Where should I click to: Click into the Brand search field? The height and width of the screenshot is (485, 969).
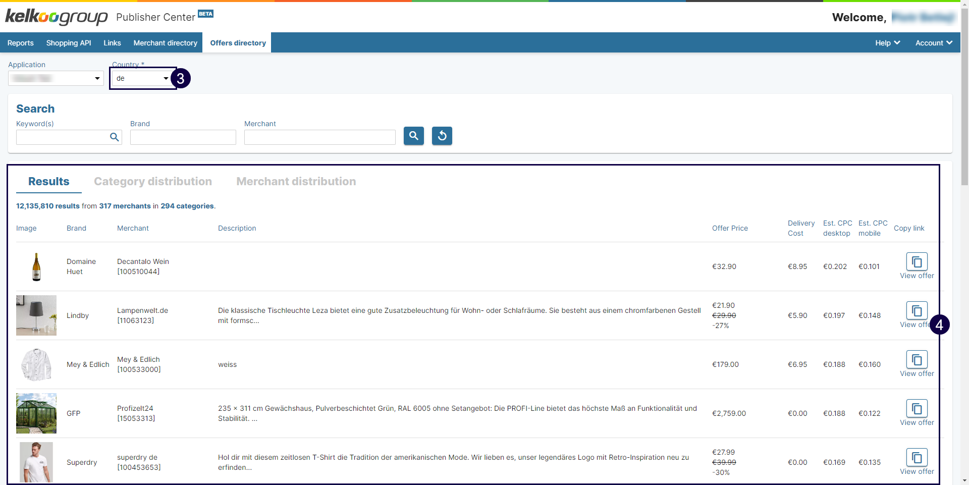[x=183, y=137]
